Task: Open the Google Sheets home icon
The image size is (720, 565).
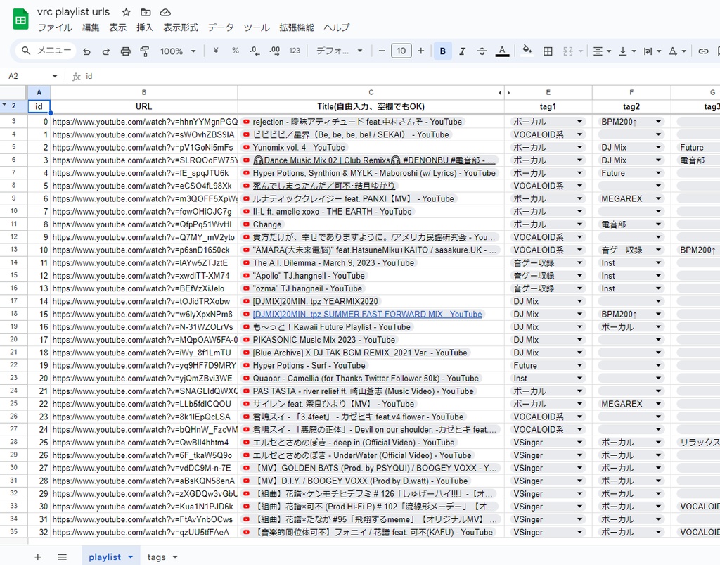Action: pyautogui.click(x=20, y=19)
